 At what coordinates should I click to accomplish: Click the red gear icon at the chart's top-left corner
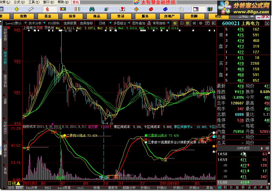click(9, 28)
